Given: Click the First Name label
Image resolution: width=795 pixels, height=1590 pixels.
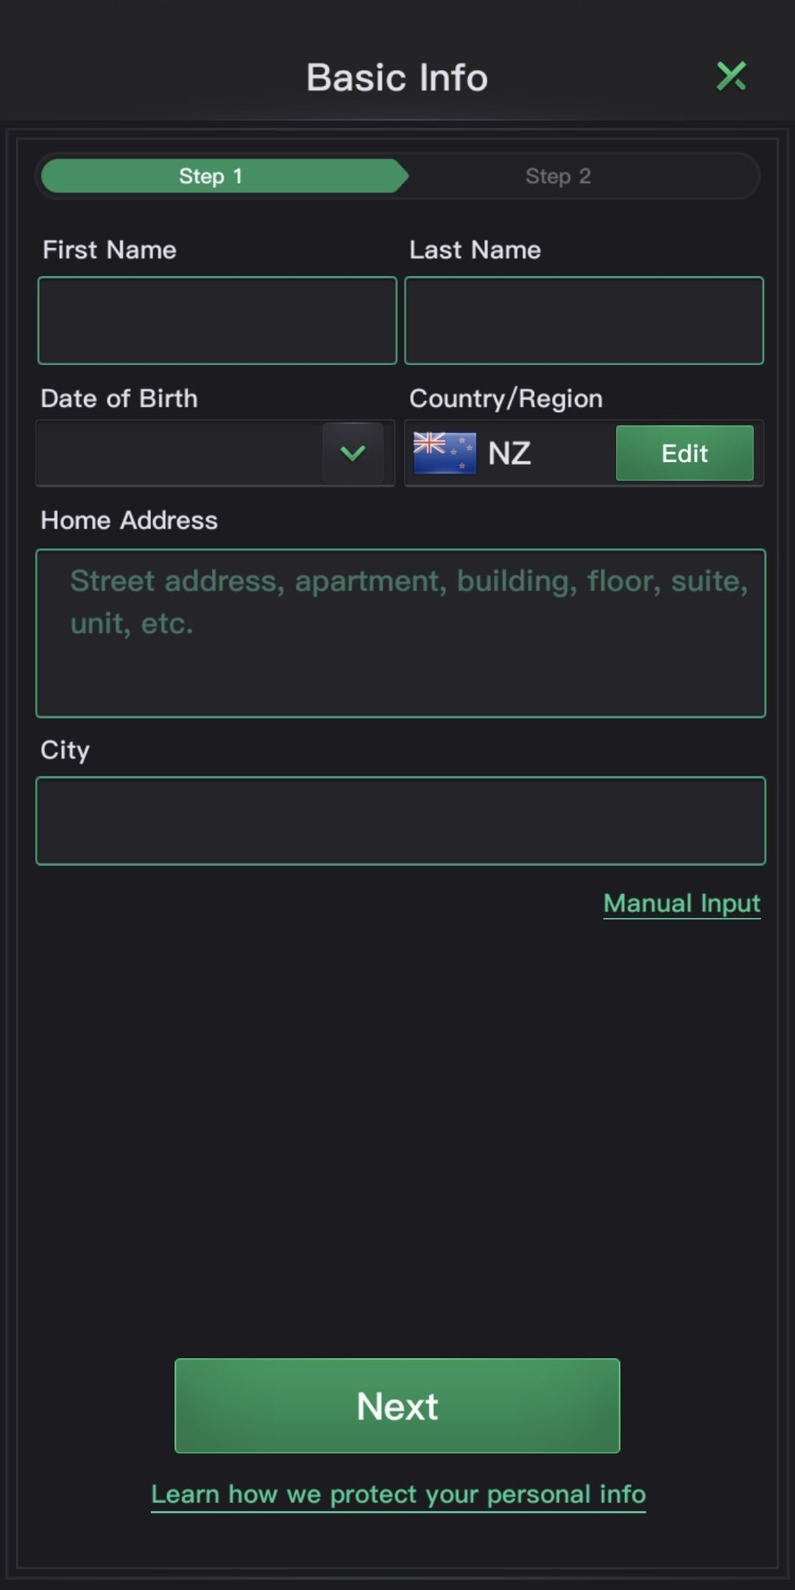Looking at the screenshot, I should coord(110,250).
